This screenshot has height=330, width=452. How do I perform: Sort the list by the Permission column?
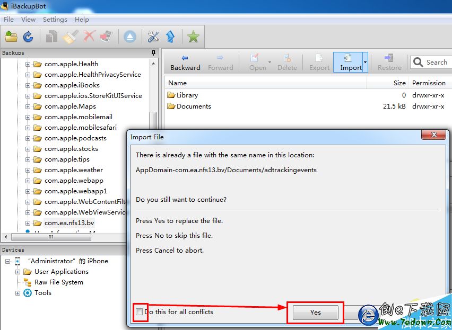pos(430,83)
